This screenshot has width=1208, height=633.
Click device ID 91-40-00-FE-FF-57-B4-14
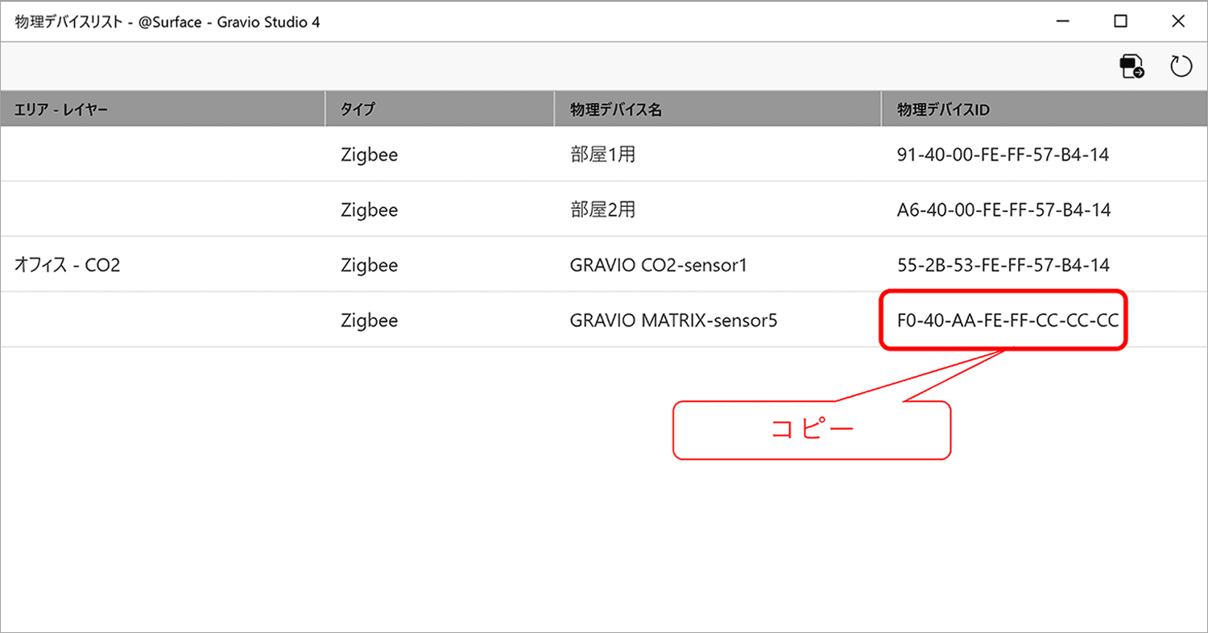[1003, 155]
